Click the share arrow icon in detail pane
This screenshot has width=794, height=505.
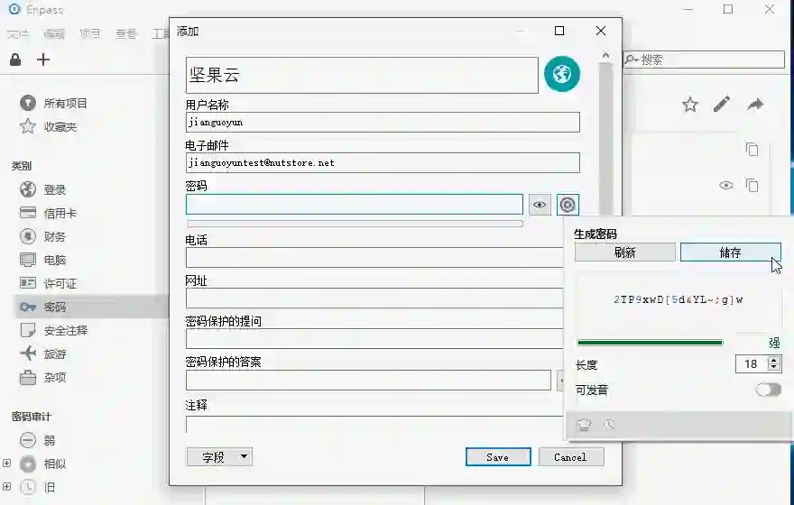[755, 105]
